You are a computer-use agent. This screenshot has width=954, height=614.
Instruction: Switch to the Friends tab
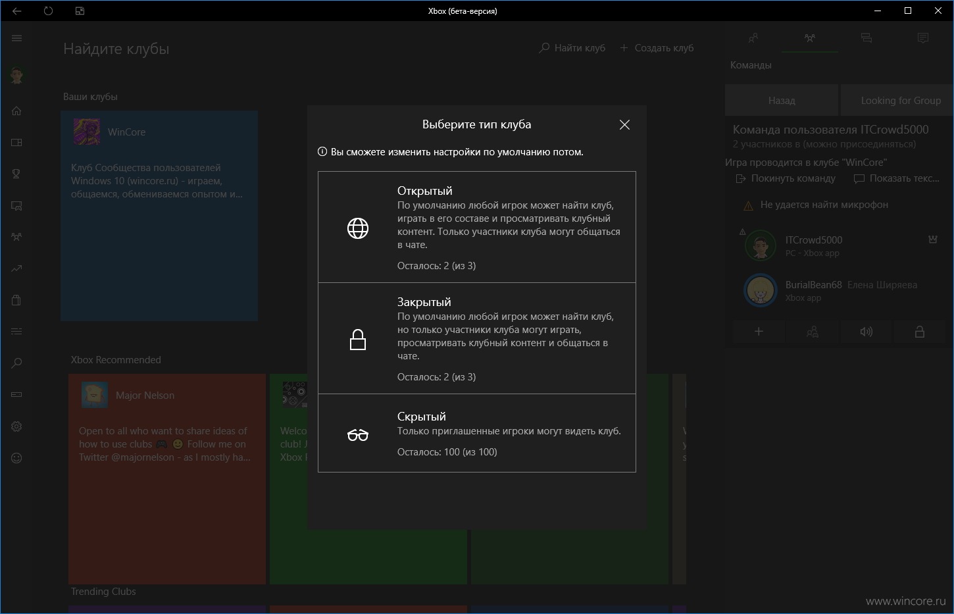pyautogui.click(x=753, y=38)
